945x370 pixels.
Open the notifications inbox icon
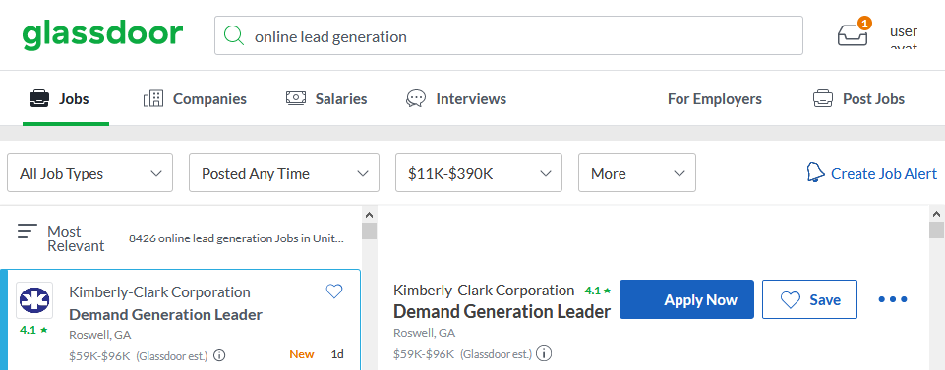(853, 34)
